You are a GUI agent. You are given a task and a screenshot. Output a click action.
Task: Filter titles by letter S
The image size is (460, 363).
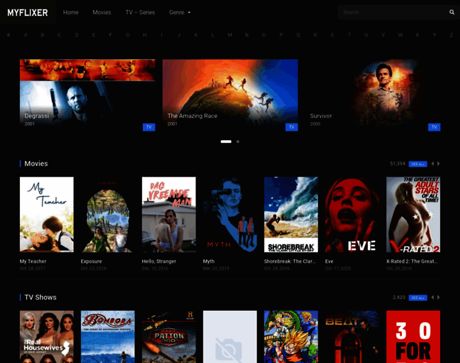332,35
